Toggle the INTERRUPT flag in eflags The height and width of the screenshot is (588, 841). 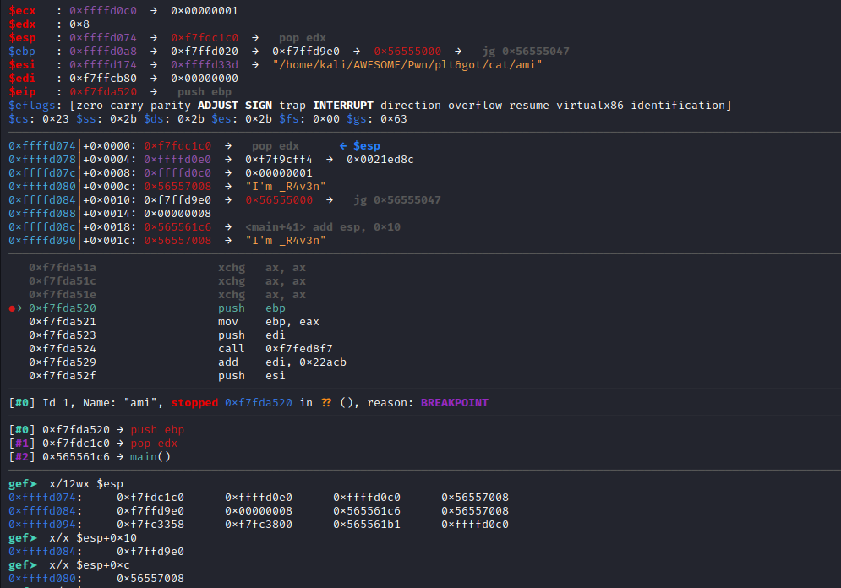click(343, 105)
